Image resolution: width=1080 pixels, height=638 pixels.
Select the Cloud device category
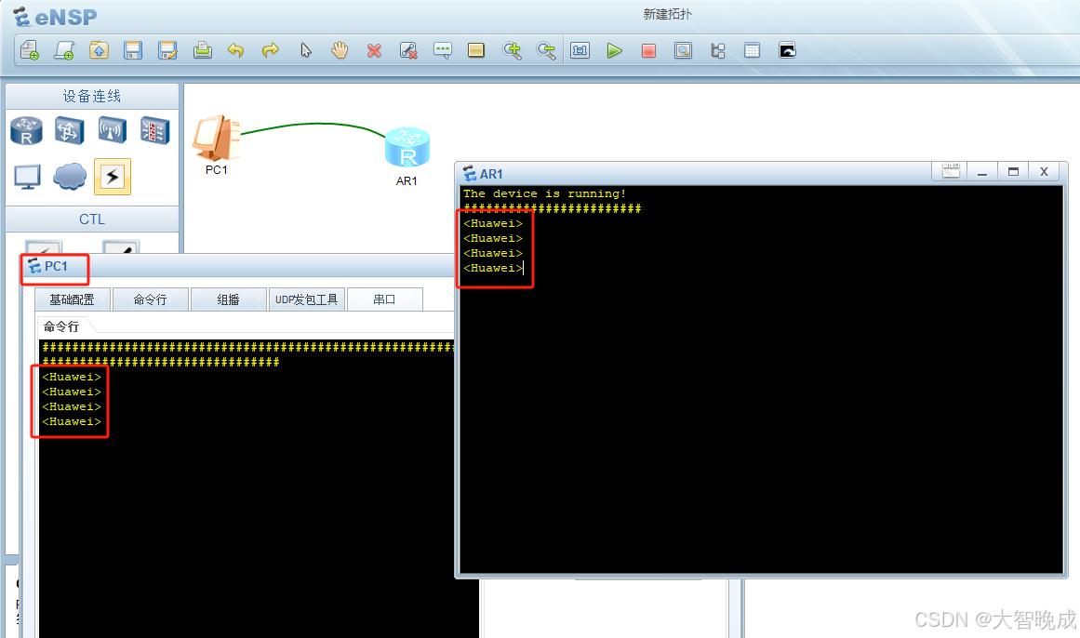click(x=70, y=177)
